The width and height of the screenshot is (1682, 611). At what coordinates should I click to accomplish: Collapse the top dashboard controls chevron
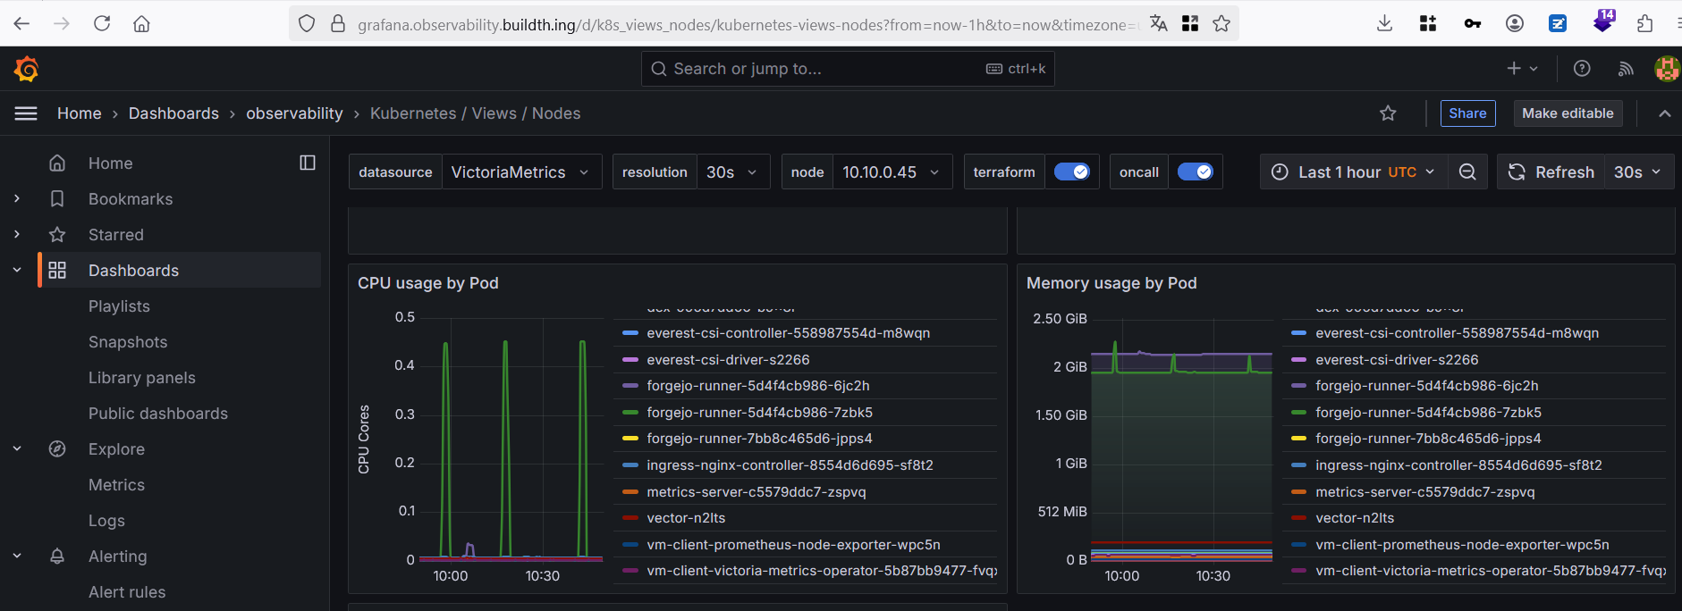1664,113
